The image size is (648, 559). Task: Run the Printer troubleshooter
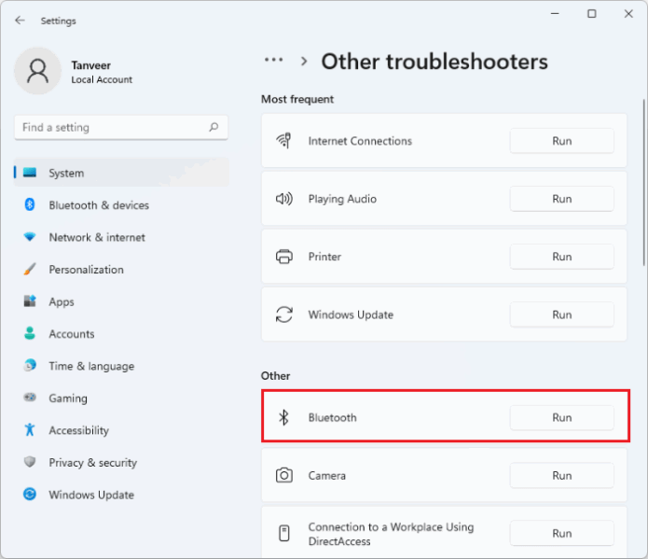(561, 257)
